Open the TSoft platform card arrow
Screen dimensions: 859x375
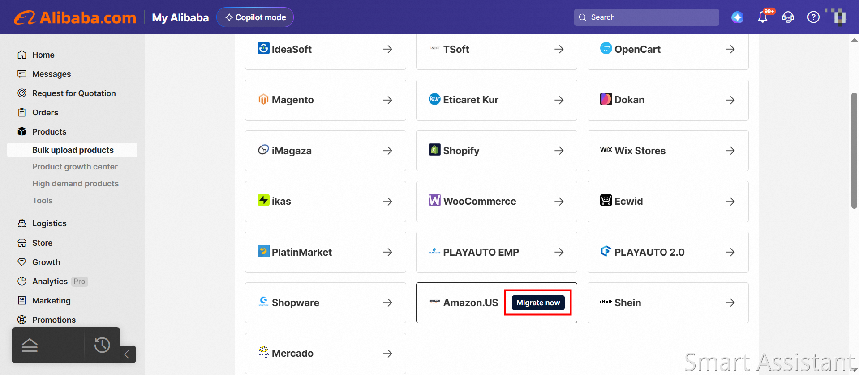559,49
